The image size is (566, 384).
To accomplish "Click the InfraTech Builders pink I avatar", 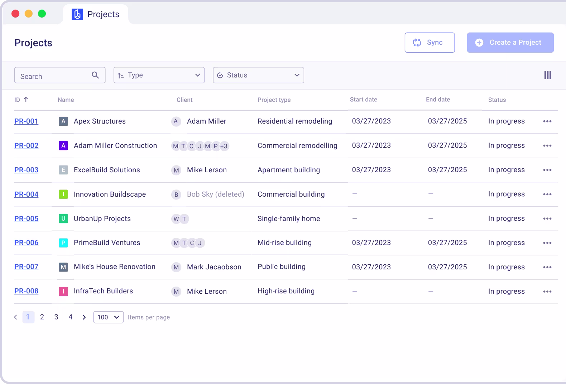I will (63, 291).
